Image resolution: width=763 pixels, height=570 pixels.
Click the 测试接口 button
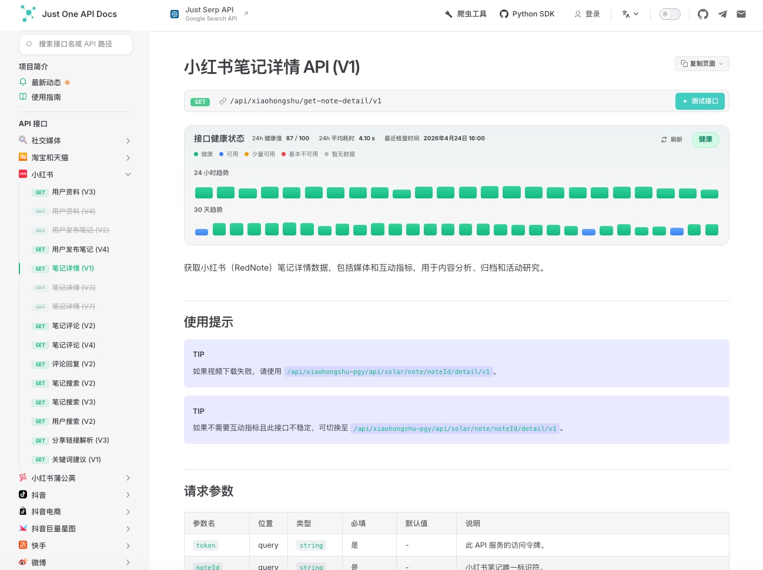[700, 101]
